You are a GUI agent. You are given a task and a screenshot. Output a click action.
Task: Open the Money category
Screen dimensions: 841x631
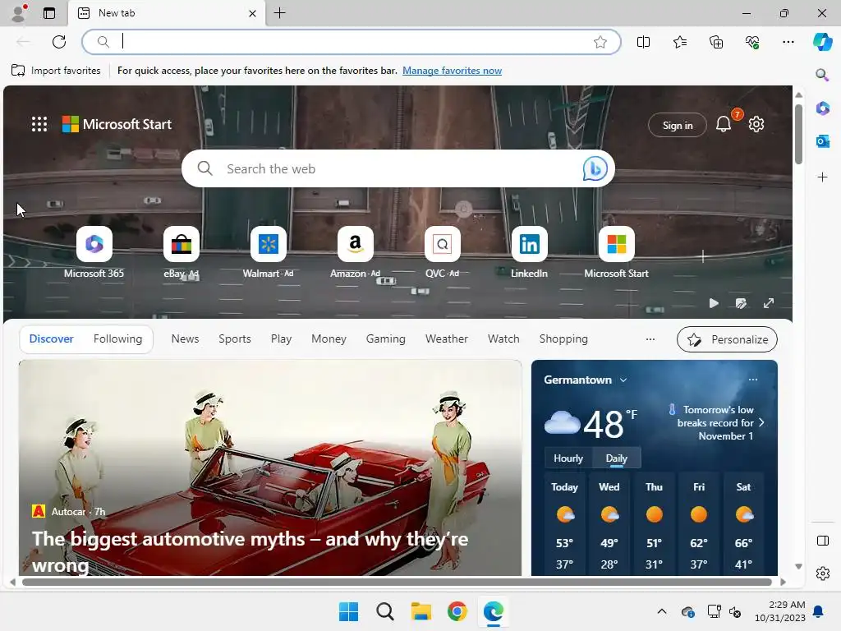[329, 339]
